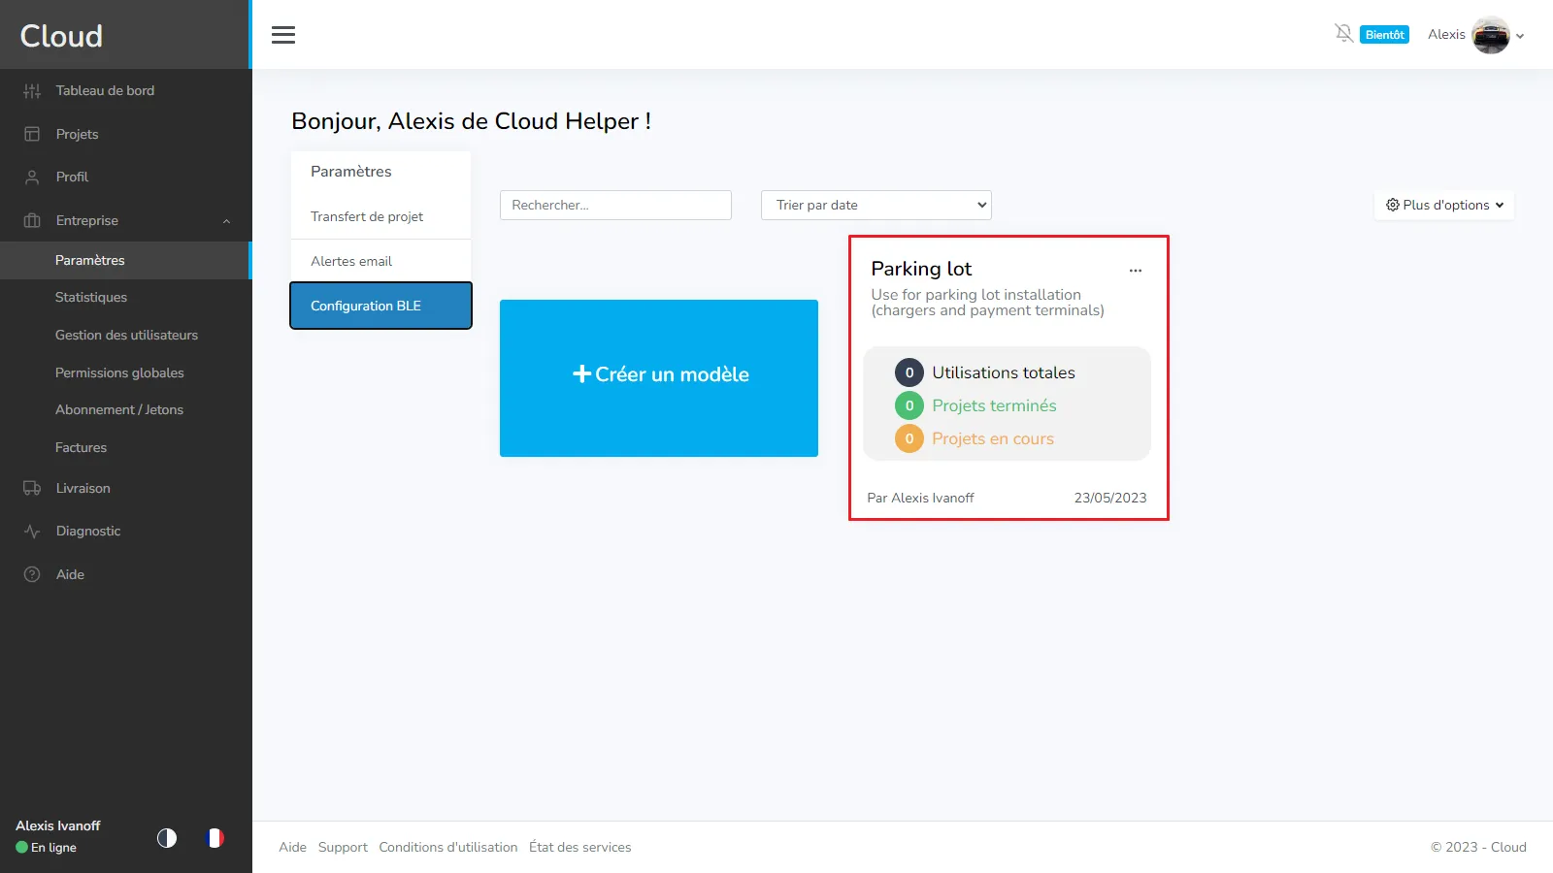Open the Plus d'options dropdown

pyautogui.click(x=1444, y=205)
